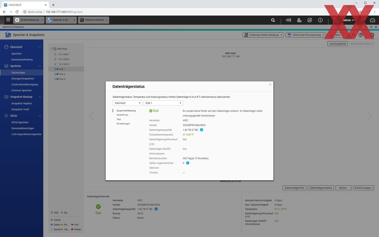This screenshot has width=379, height=237.
Task: Select Disk 2 in the disk tree
Action: tap(62, 74)
